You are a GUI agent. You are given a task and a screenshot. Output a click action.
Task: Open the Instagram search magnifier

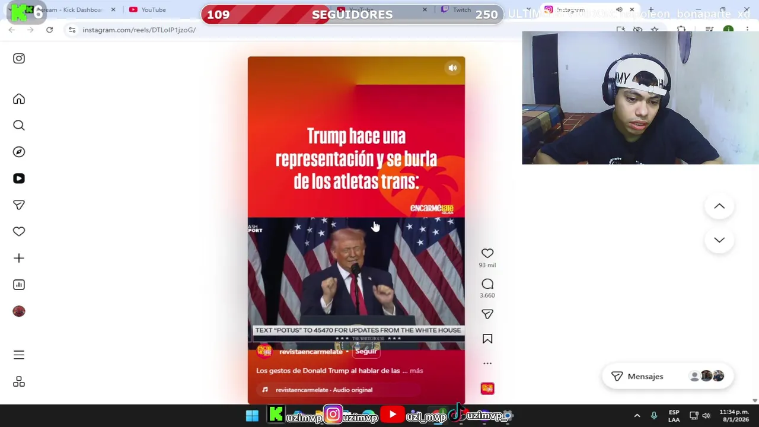click(19, 125)
